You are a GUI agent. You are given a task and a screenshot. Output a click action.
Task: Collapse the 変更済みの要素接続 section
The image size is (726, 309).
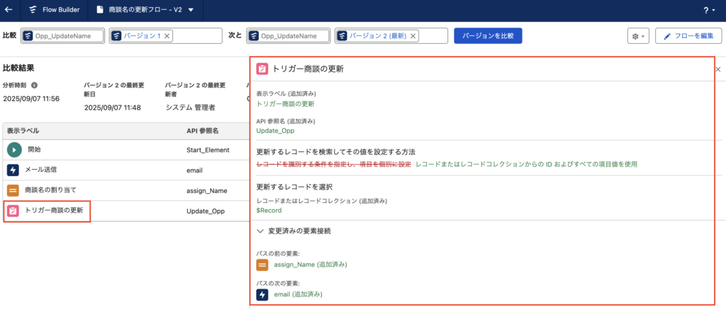coord(261,231)
